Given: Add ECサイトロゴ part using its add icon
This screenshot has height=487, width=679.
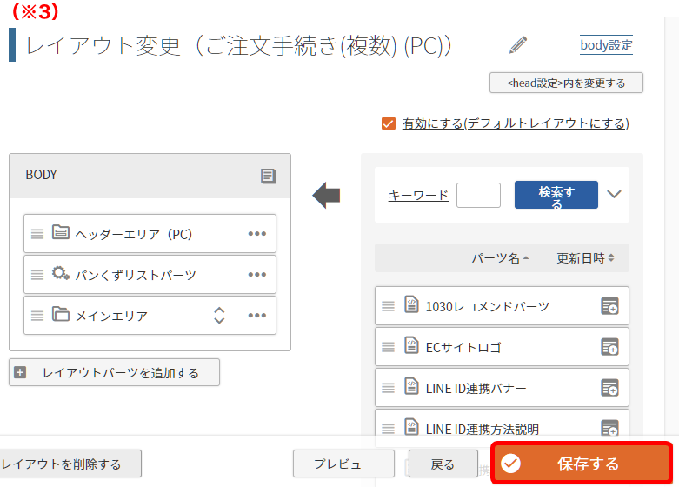Looking at the screenshot, I should point(609,347).
